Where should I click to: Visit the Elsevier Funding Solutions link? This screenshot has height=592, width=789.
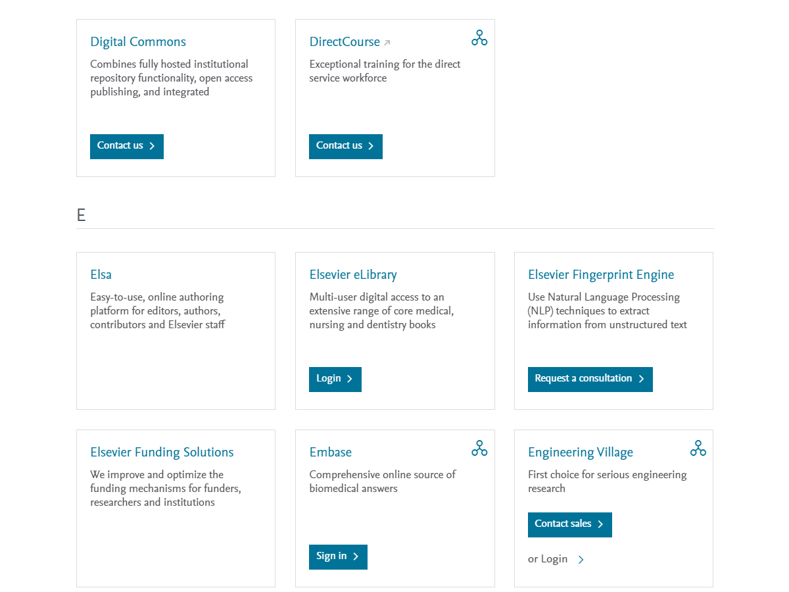coord(162,453)
